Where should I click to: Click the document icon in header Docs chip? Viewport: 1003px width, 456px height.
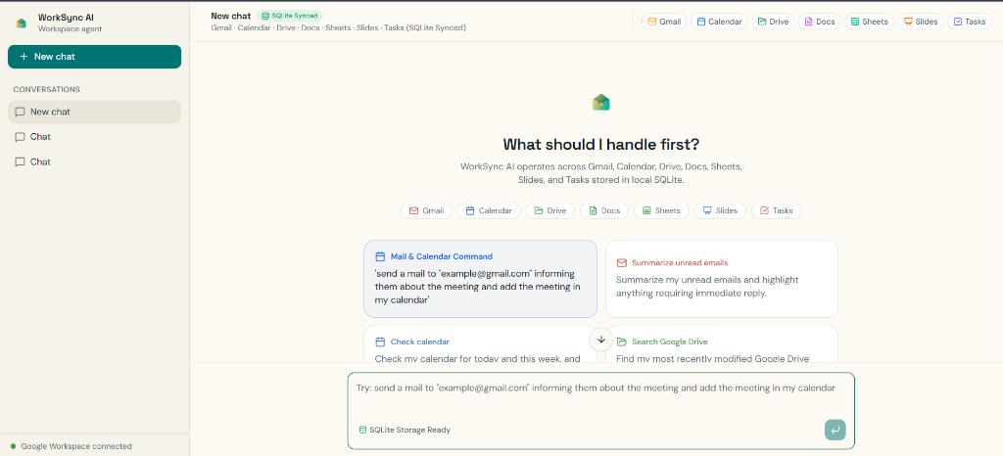(808, 22)
